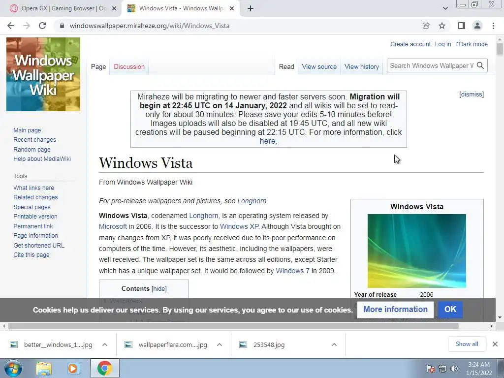Open Chrome three-dot menu
The height and width of the screenshot is (378, 504).
(493, 26)
